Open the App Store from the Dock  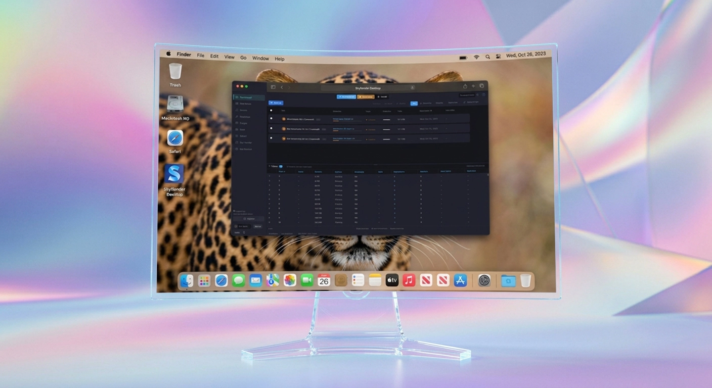click(460, 280)
